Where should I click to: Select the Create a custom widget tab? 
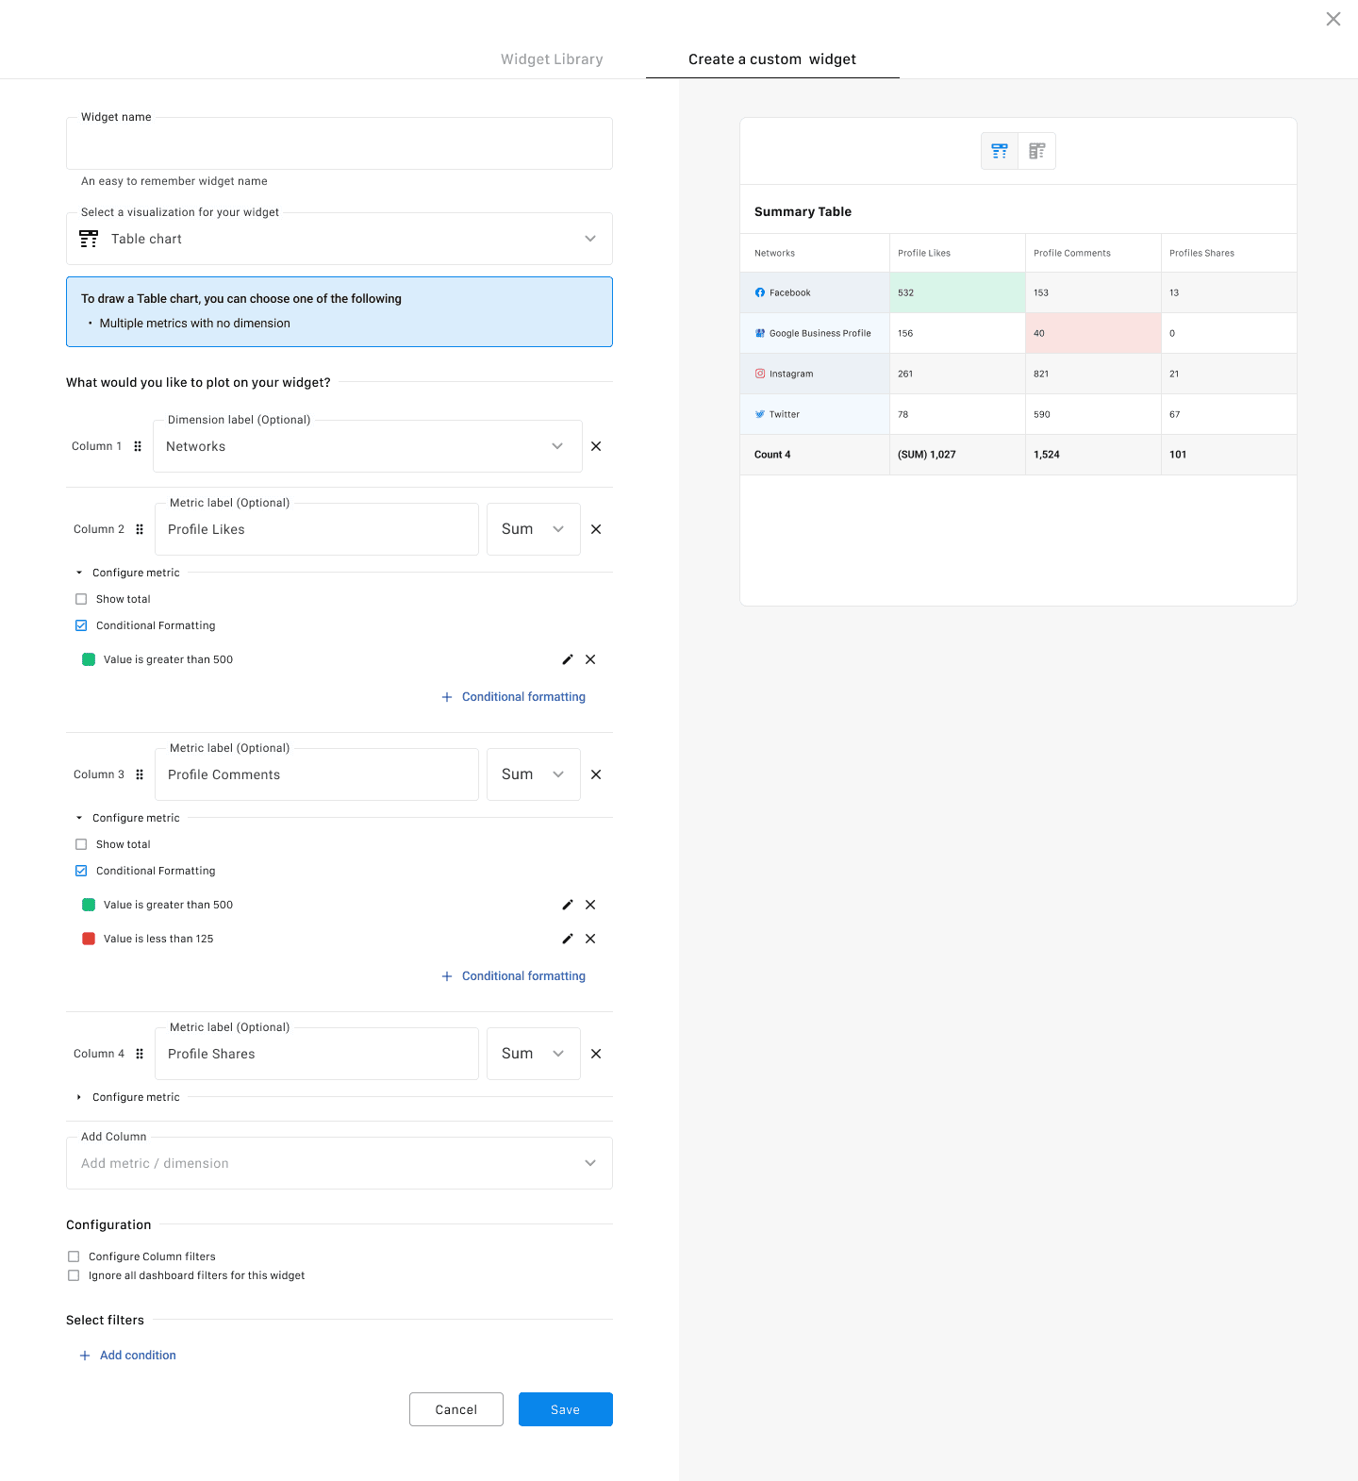click(771, 59)
